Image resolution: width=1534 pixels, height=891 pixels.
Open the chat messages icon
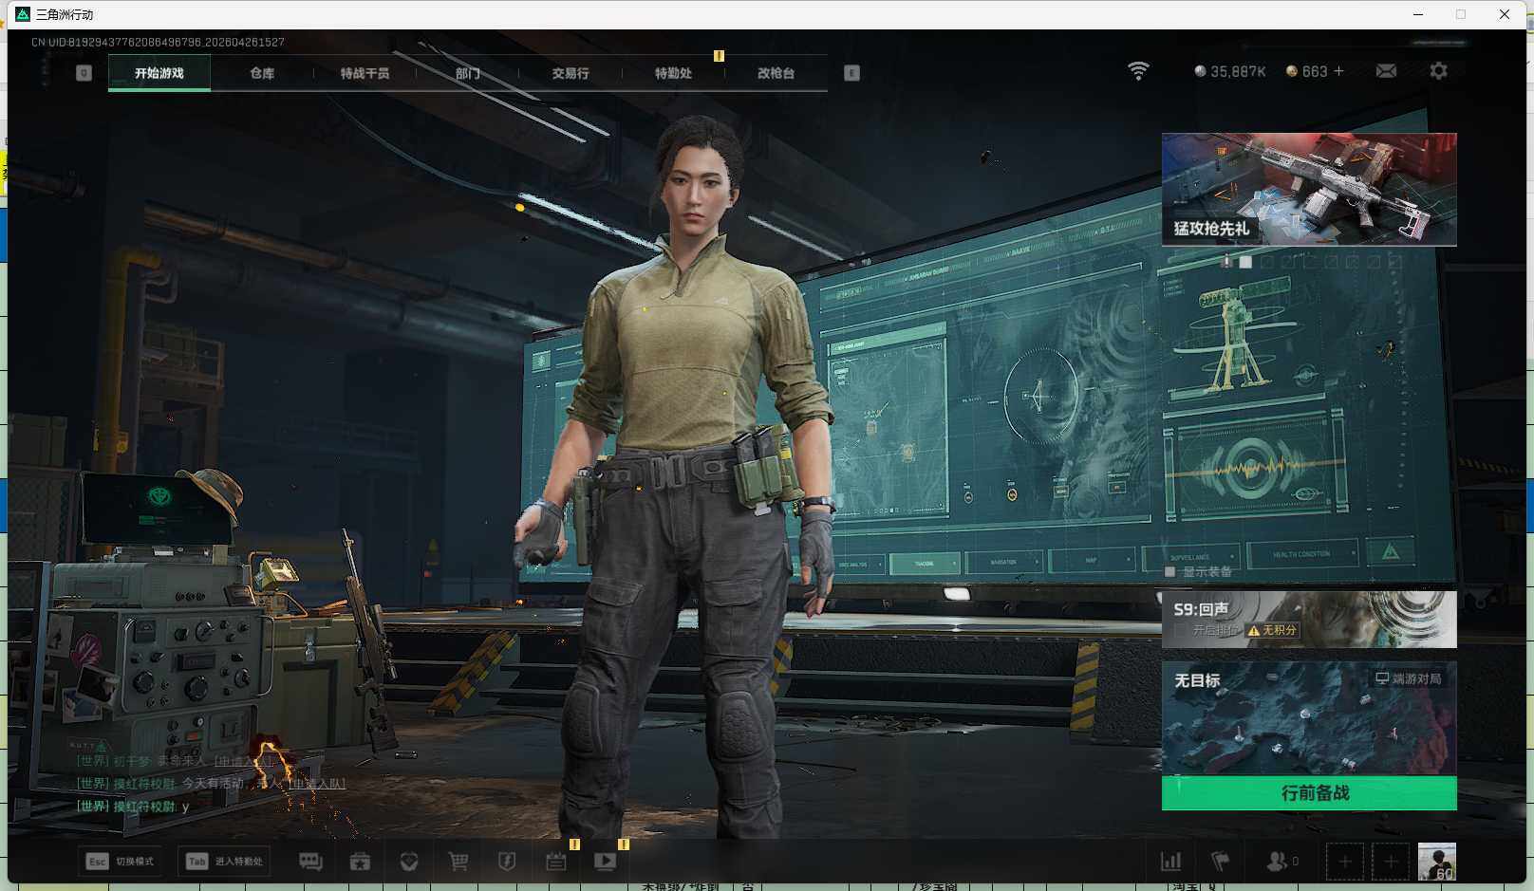pos(310,862)
